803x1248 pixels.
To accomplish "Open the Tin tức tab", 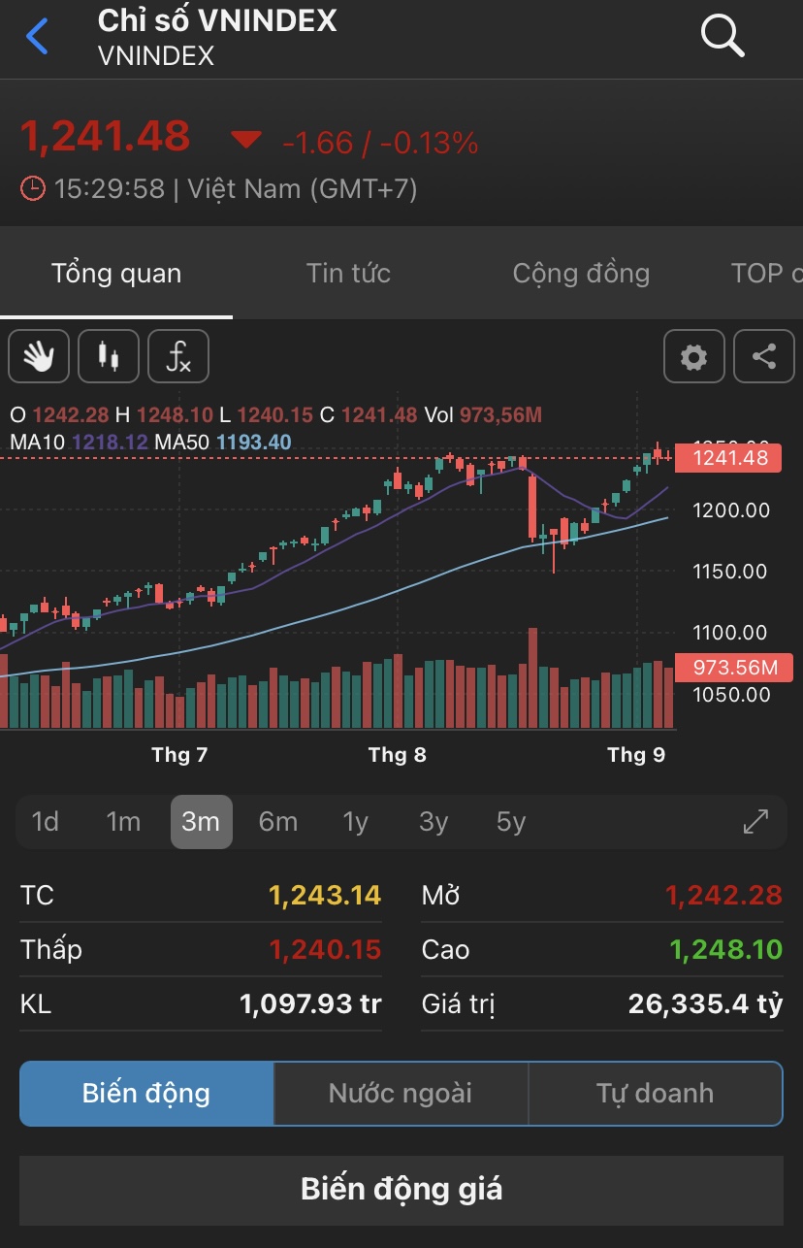I will [348, 274].
